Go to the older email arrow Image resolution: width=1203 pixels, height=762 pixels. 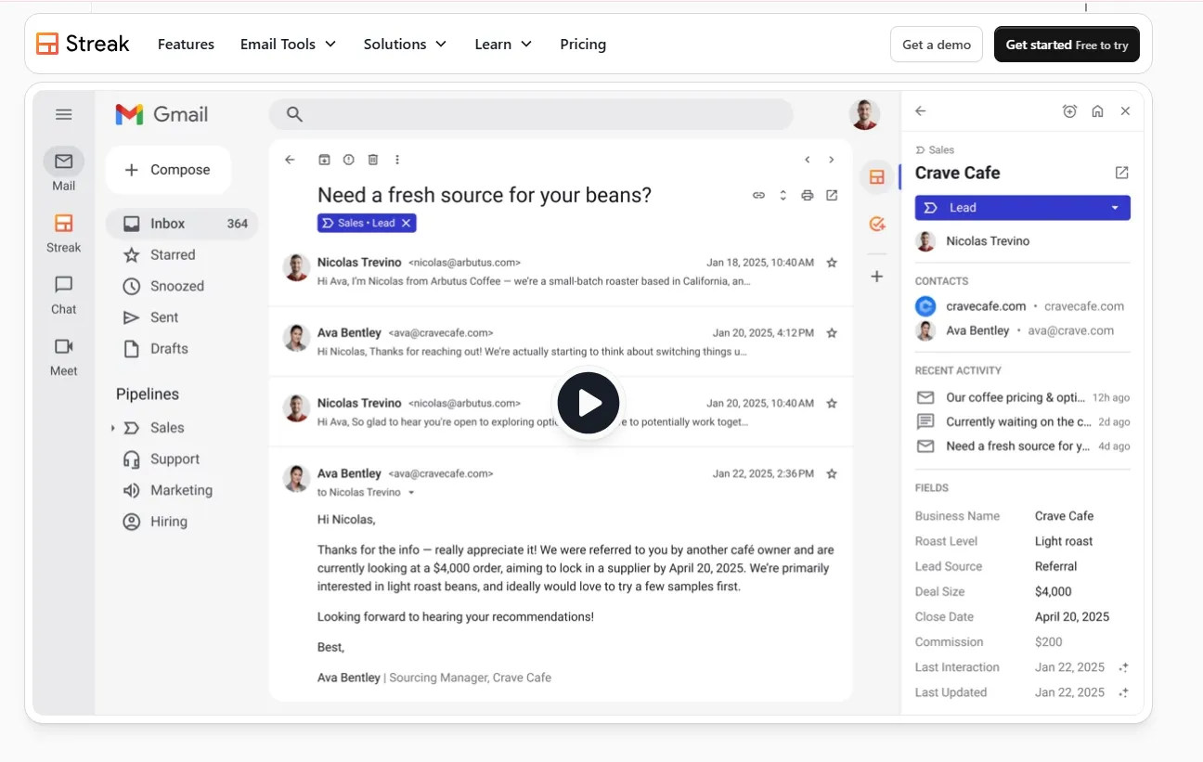(x=832, y=160)
